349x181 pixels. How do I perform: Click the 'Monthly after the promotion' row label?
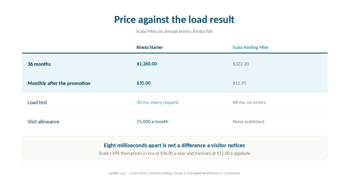59,83
